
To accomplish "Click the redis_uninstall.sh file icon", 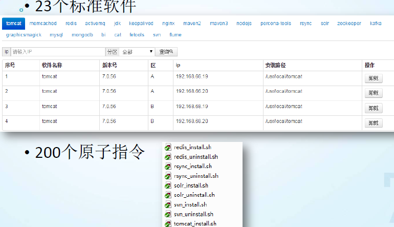I will (x=168, y=157).
